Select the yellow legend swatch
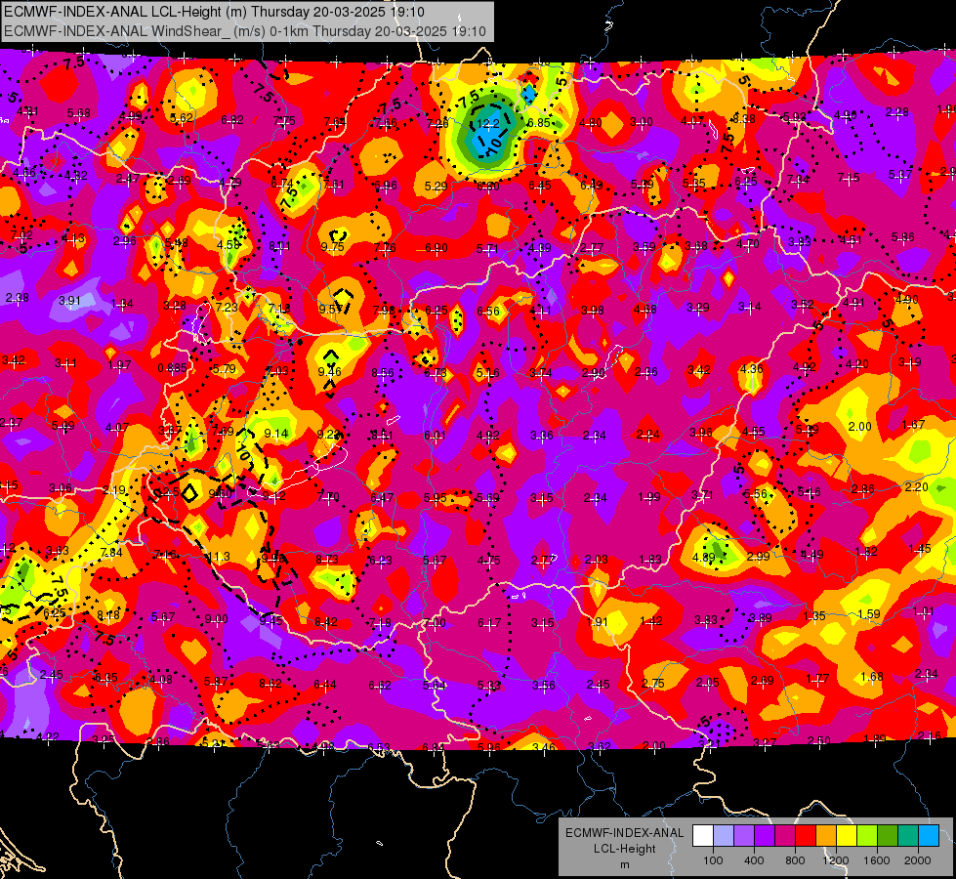 [x=847, y=836]
